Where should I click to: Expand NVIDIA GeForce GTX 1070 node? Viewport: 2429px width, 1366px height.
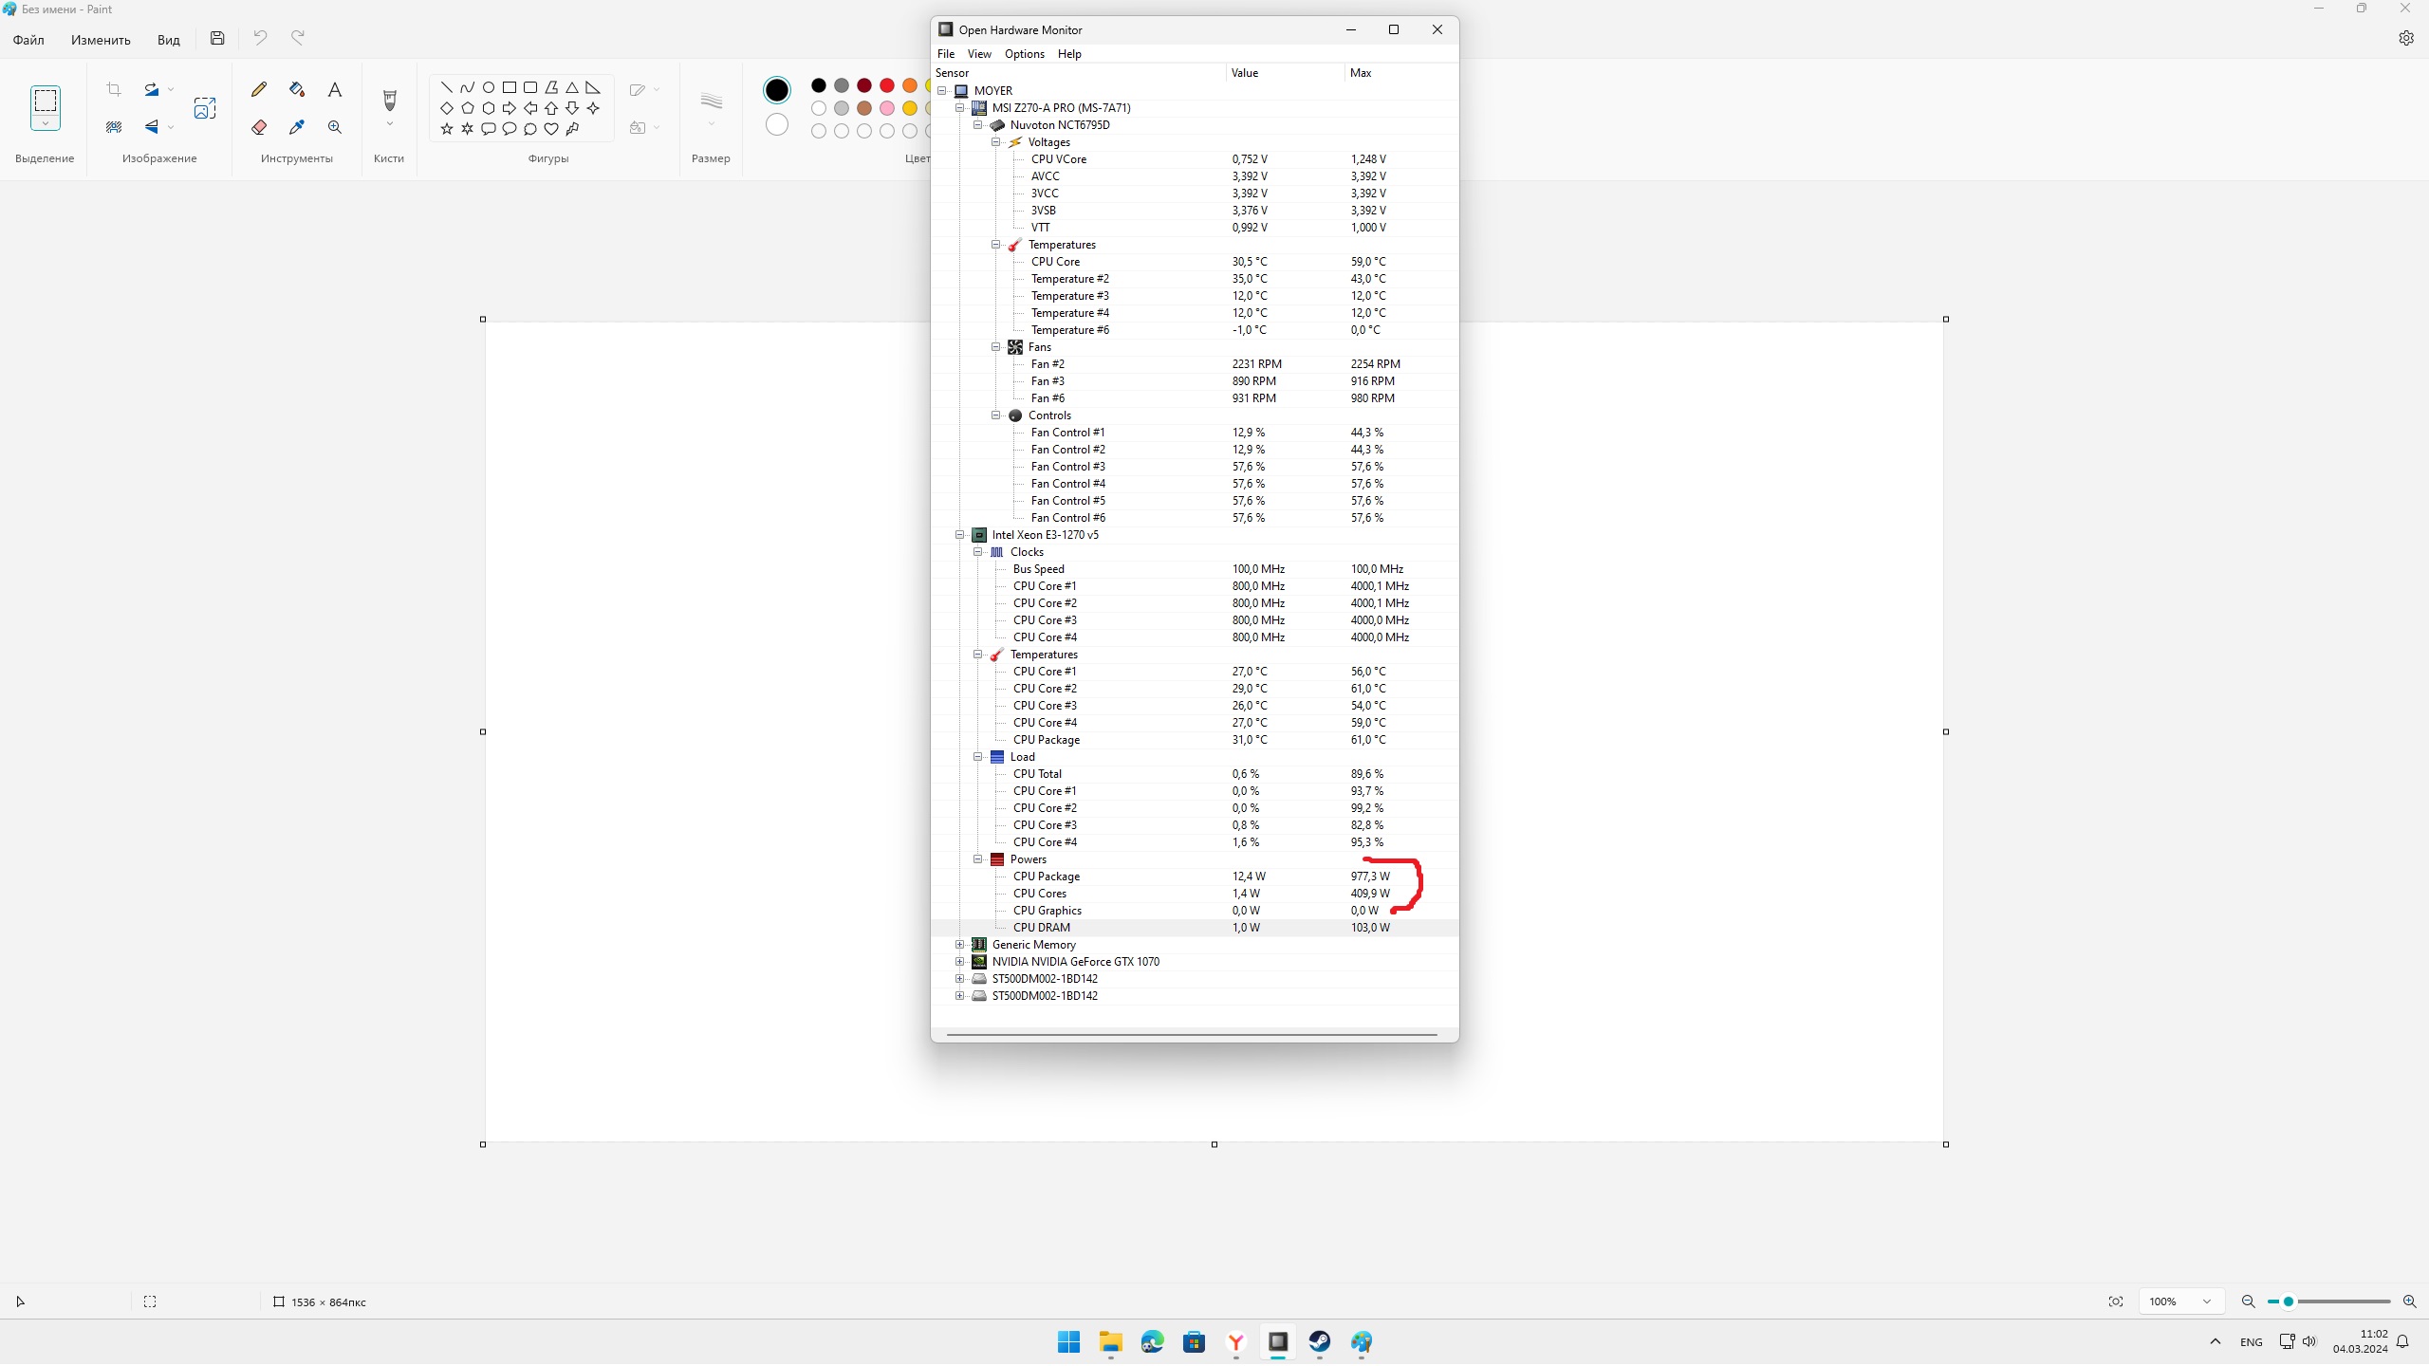pyautogui.click(x=959, y=962)
